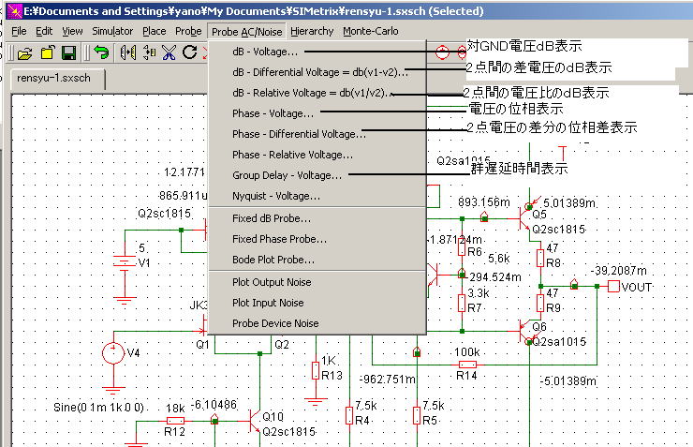
Task: Choose dB - Differential Voltage menu entry
Action: (317, 72)
